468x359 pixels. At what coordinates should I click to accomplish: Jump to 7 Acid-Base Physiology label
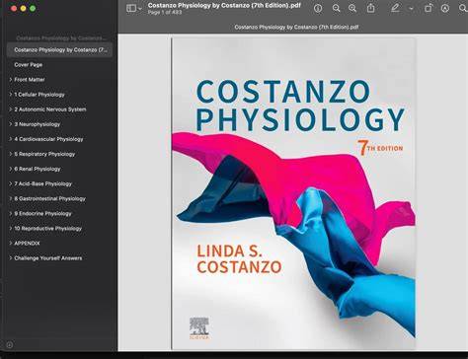[43, 183]
